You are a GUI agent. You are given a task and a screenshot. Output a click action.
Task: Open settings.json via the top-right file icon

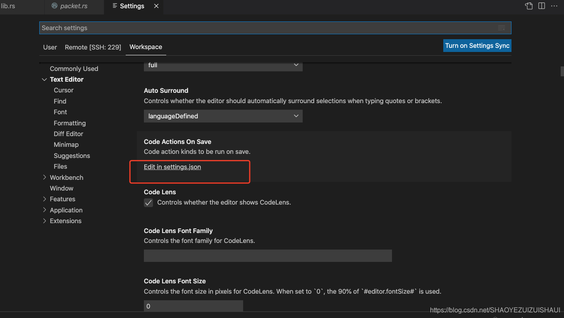pos(528,6)
